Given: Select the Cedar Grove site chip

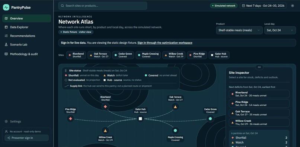Looking at the screenshot, I should (x=123, y=55).
